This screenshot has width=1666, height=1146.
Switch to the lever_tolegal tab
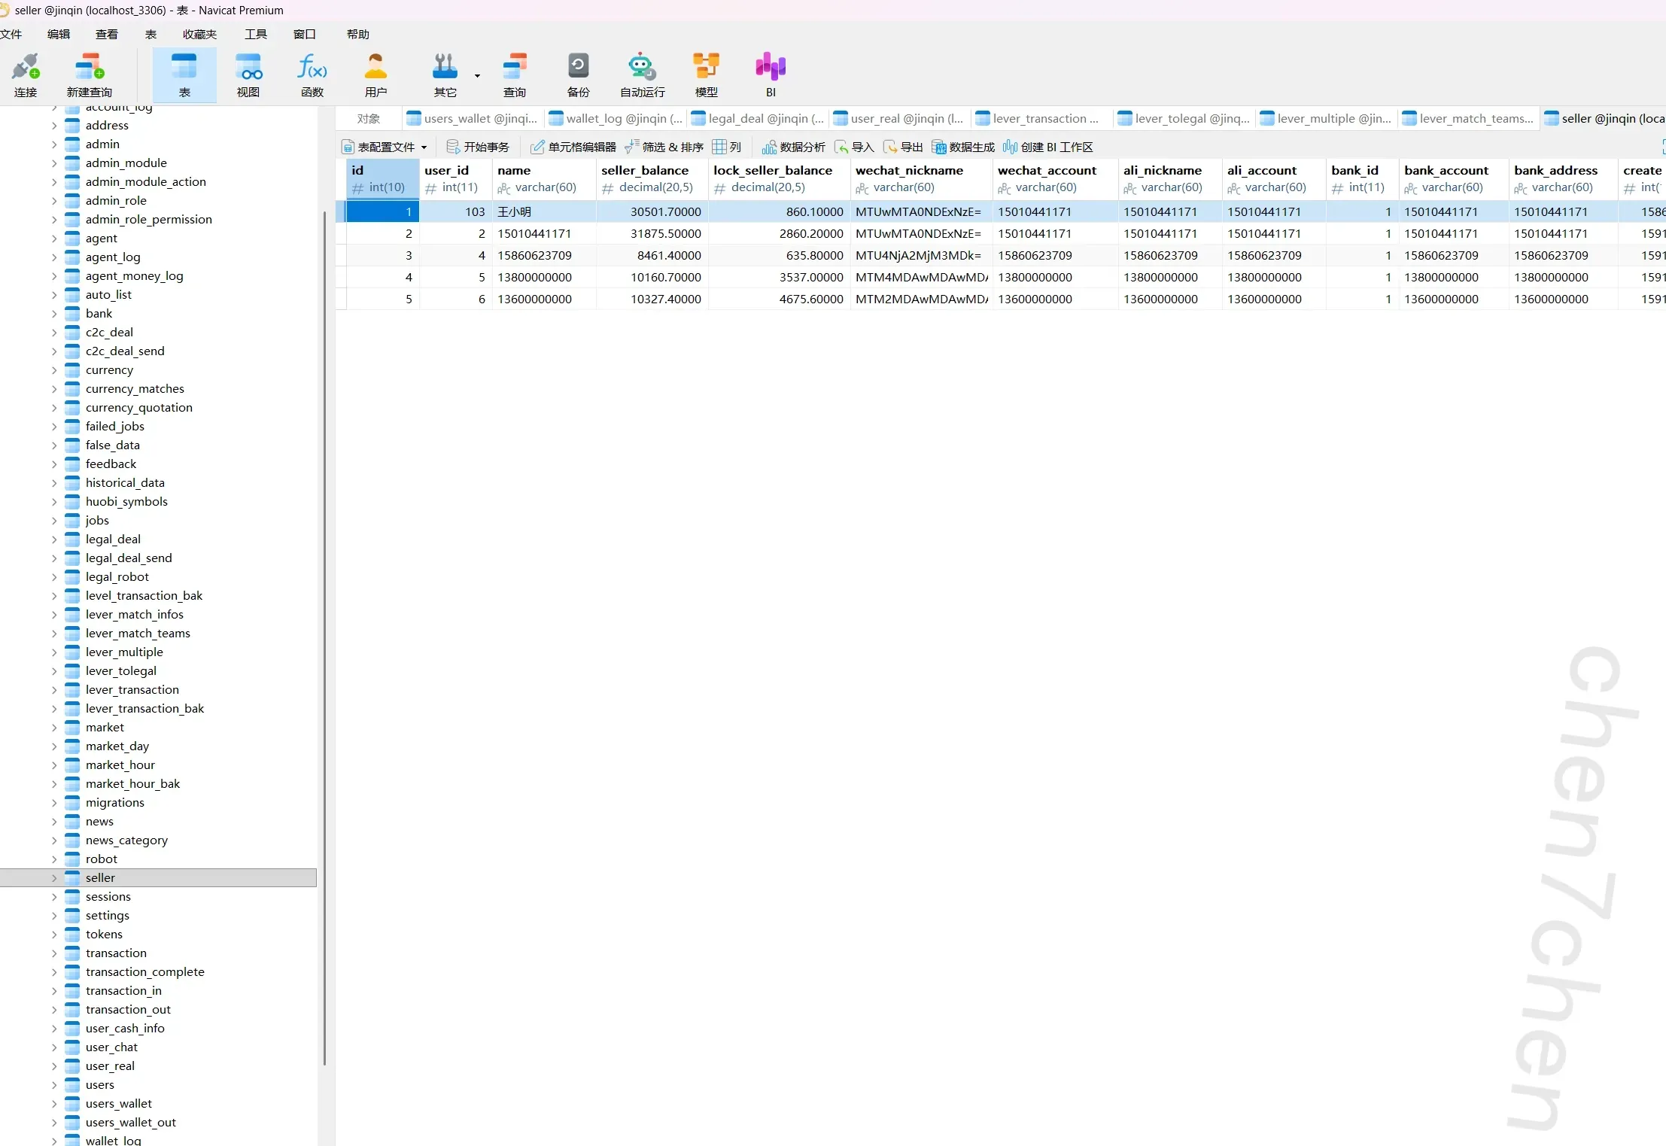tap(1184, 118)
